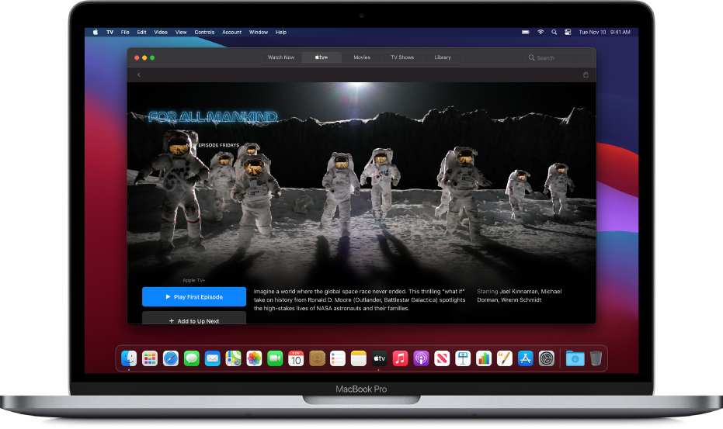Click the For All Mankind title logo
The image size is (723, 429).
pyautogui.click(x=213, y=117)
